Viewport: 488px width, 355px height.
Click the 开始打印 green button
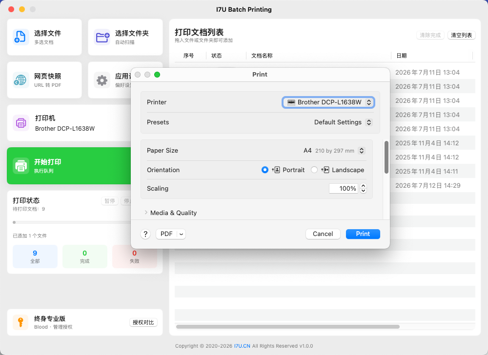tap(69, 166)
